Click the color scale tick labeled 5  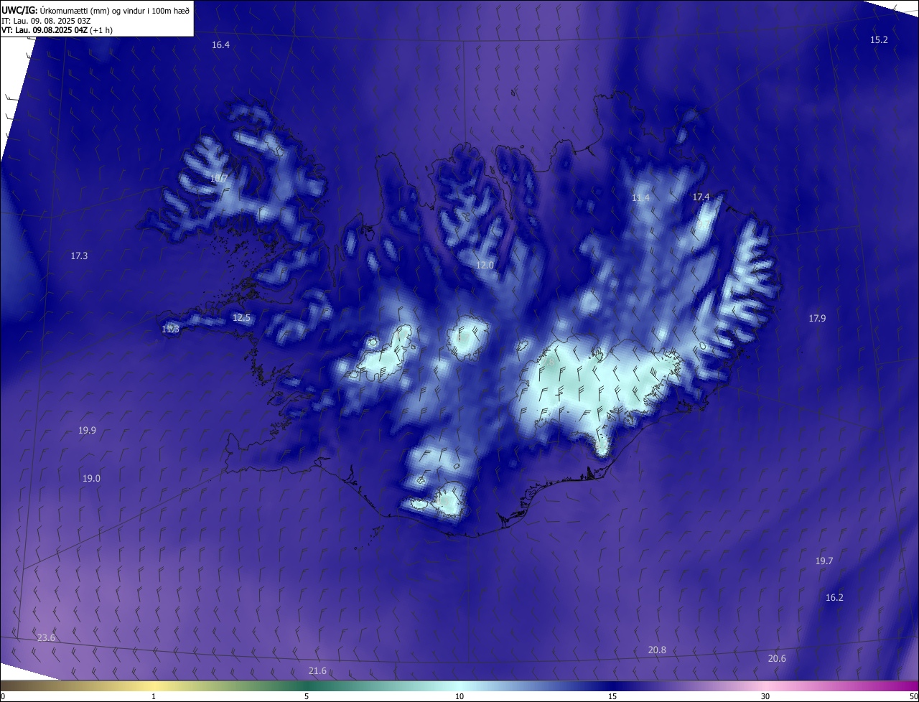click(307, 697)
